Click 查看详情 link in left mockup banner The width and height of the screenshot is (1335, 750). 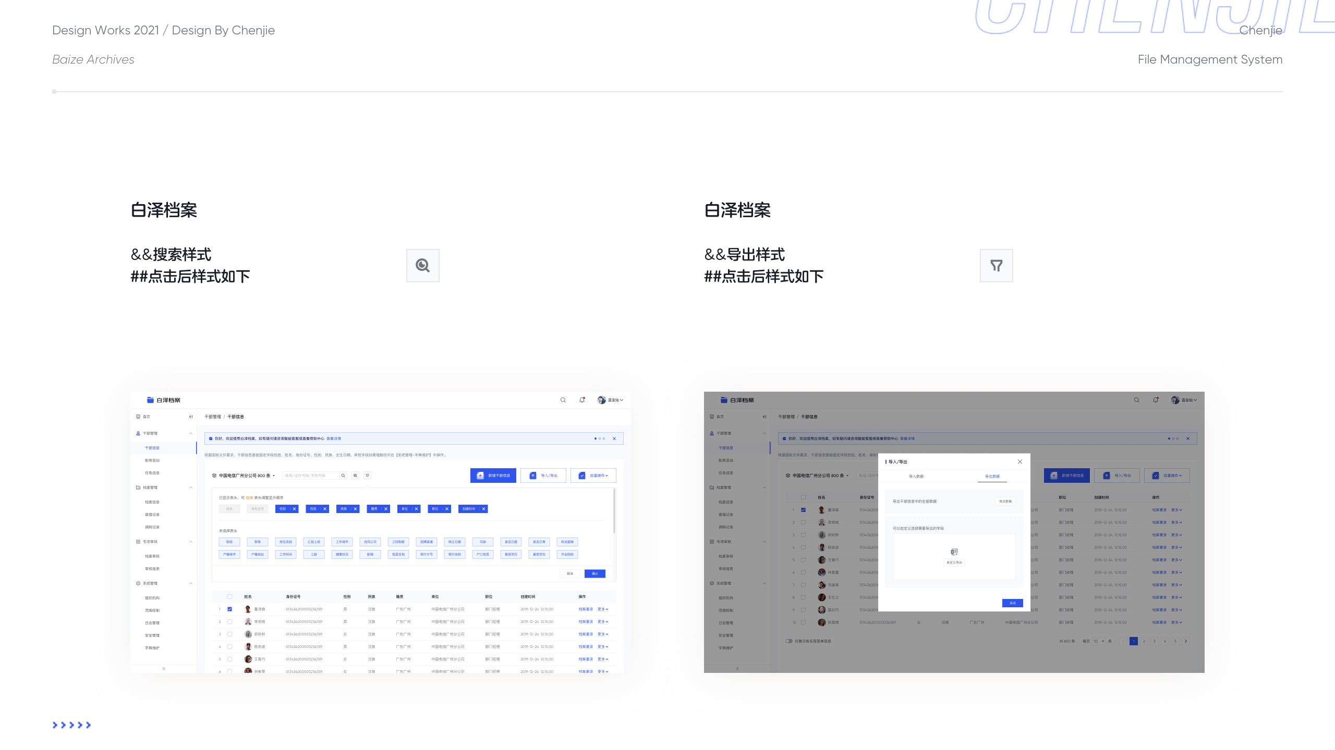pyautogui.click(x=334, y=439)
